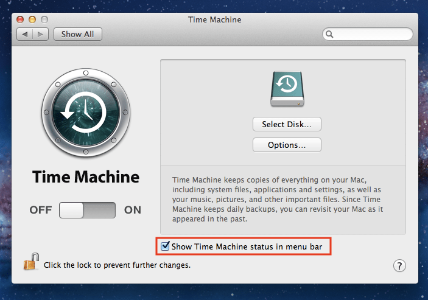Screen dimensions: 428x300
Task: Click the large Time Machine clock icon
Action: click(x=86, y=113)
